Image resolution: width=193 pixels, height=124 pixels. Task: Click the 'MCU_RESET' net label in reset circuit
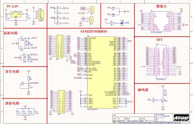coord(34,83)
